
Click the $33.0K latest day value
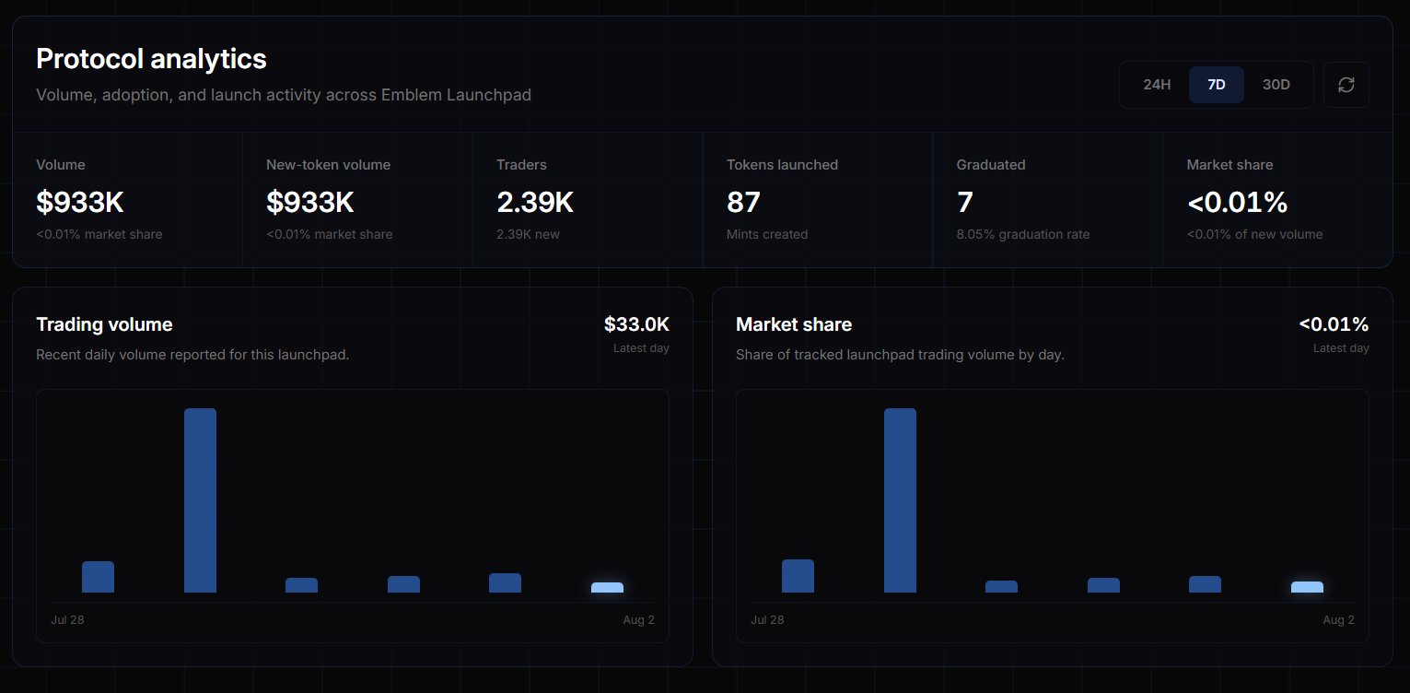636,324
